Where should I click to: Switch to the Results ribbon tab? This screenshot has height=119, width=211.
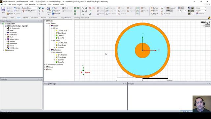(44, 18)
